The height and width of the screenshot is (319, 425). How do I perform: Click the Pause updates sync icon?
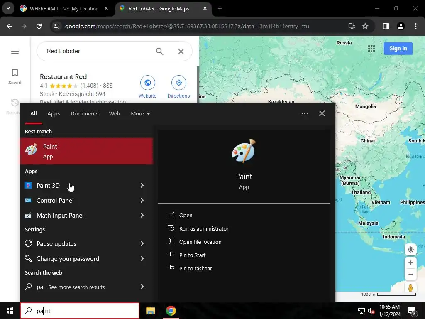tap(28, 243)
